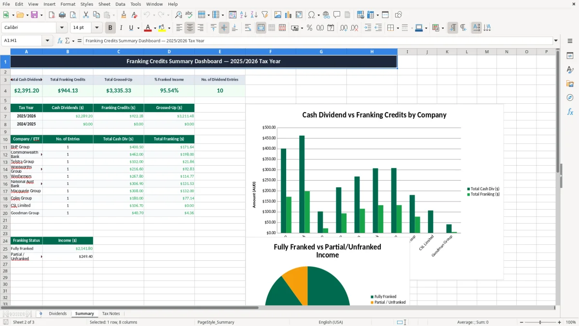The width and height of the screenshot is (579, 326).
Task: Insert Chart from toolbar
Action: (289, 15)
